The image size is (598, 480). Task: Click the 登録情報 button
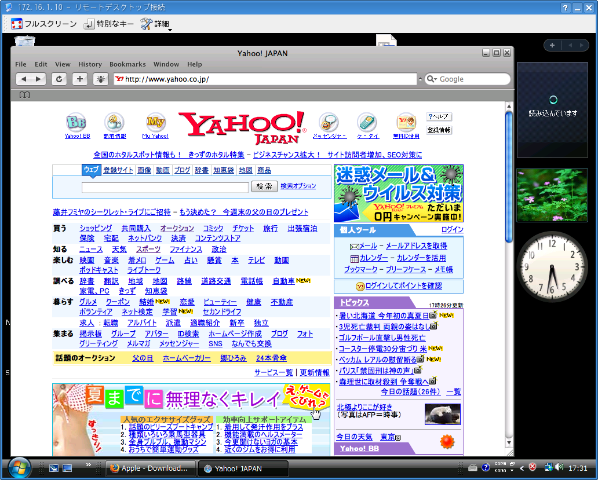(x=439, y=130)
